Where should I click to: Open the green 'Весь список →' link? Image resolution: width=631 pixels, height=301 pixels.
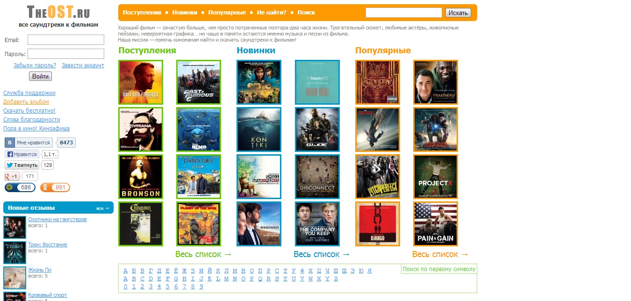(204, 254)
